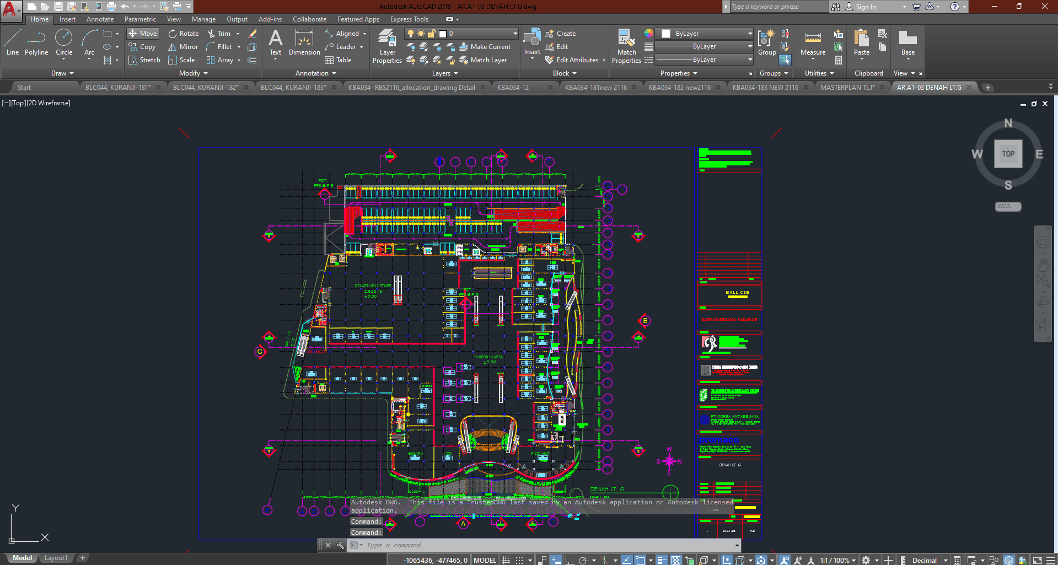
Task: Open the Annotate ribbon tab
Action: (100, 19)
